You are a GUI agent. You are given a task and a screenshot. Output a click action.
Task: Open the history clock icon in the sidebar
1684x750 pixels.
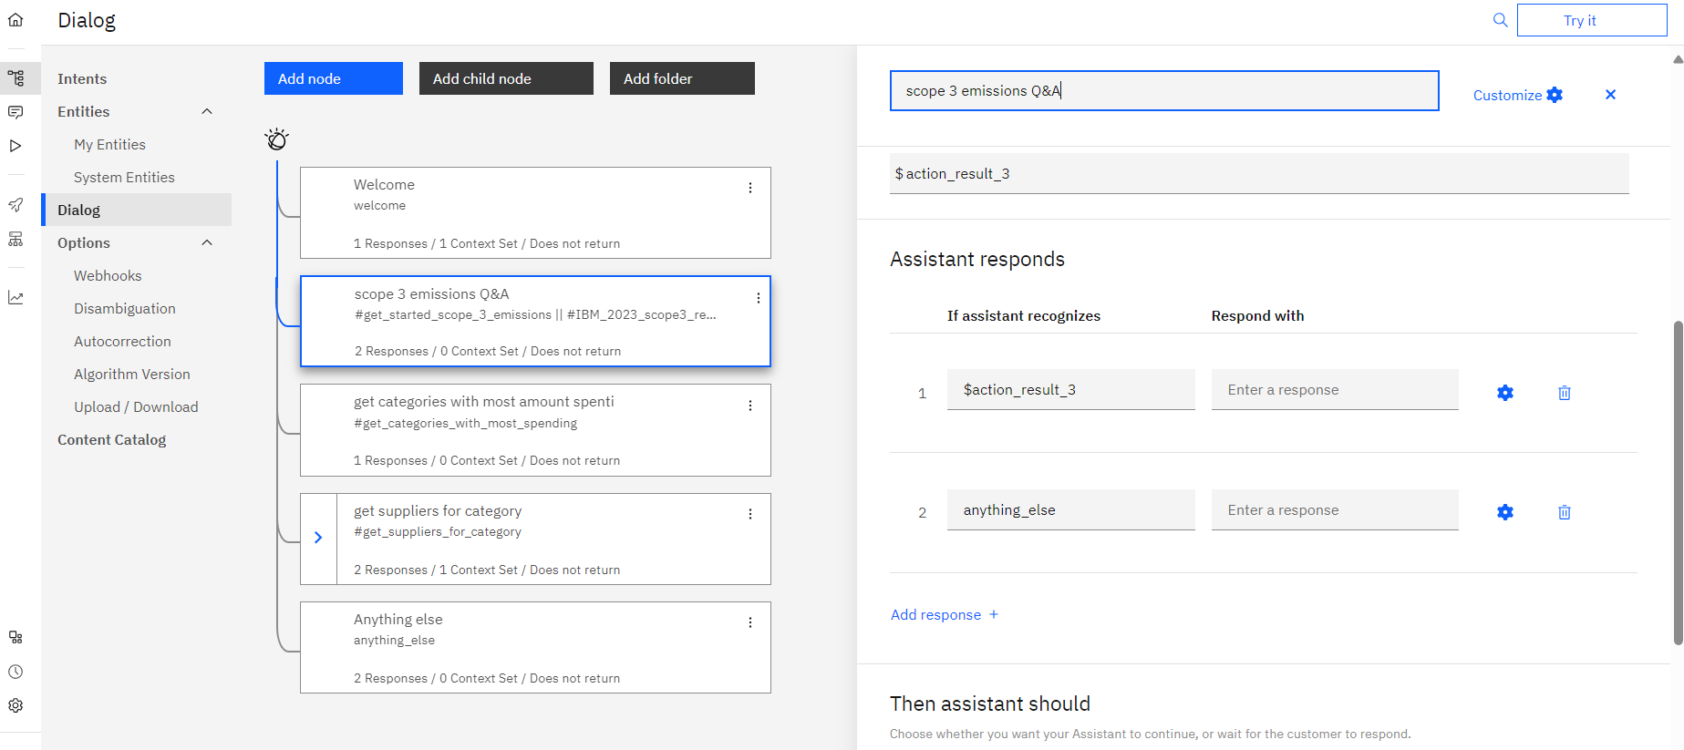tap(15, 672)
